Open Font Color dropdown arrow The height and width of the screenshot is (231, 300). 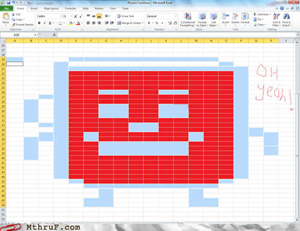(82, 23)
